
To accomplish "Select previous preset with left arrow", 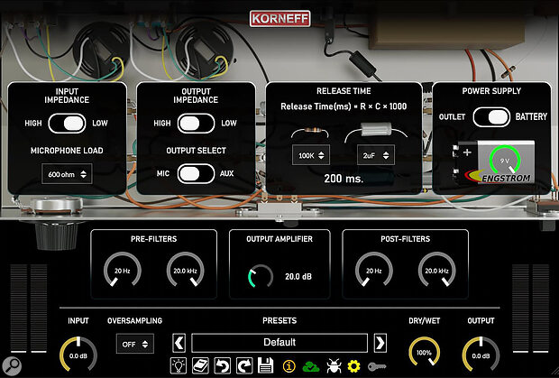I will 179,343.
